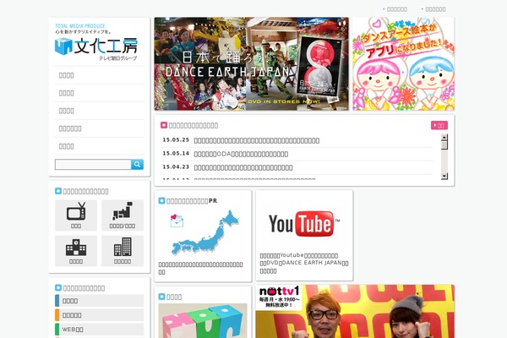
Task: Open the ダンスアース絵本 app banner
Action: (404, 63)
